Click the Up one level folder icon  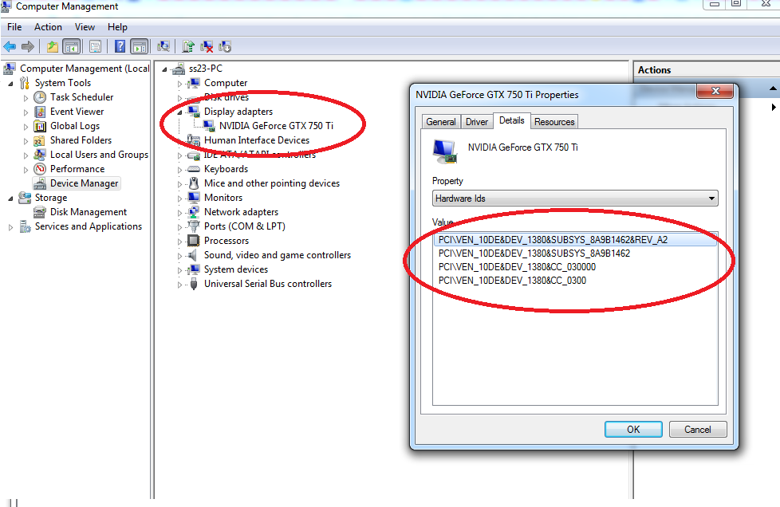pyautogui.click(x=52, y=47)
